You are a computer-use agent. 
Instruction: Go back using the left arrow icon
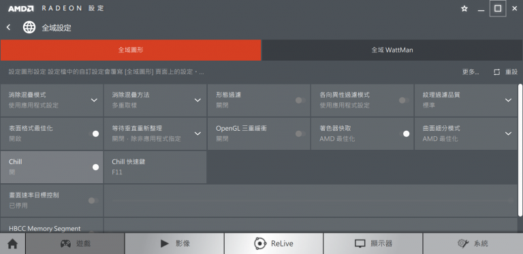9,27
